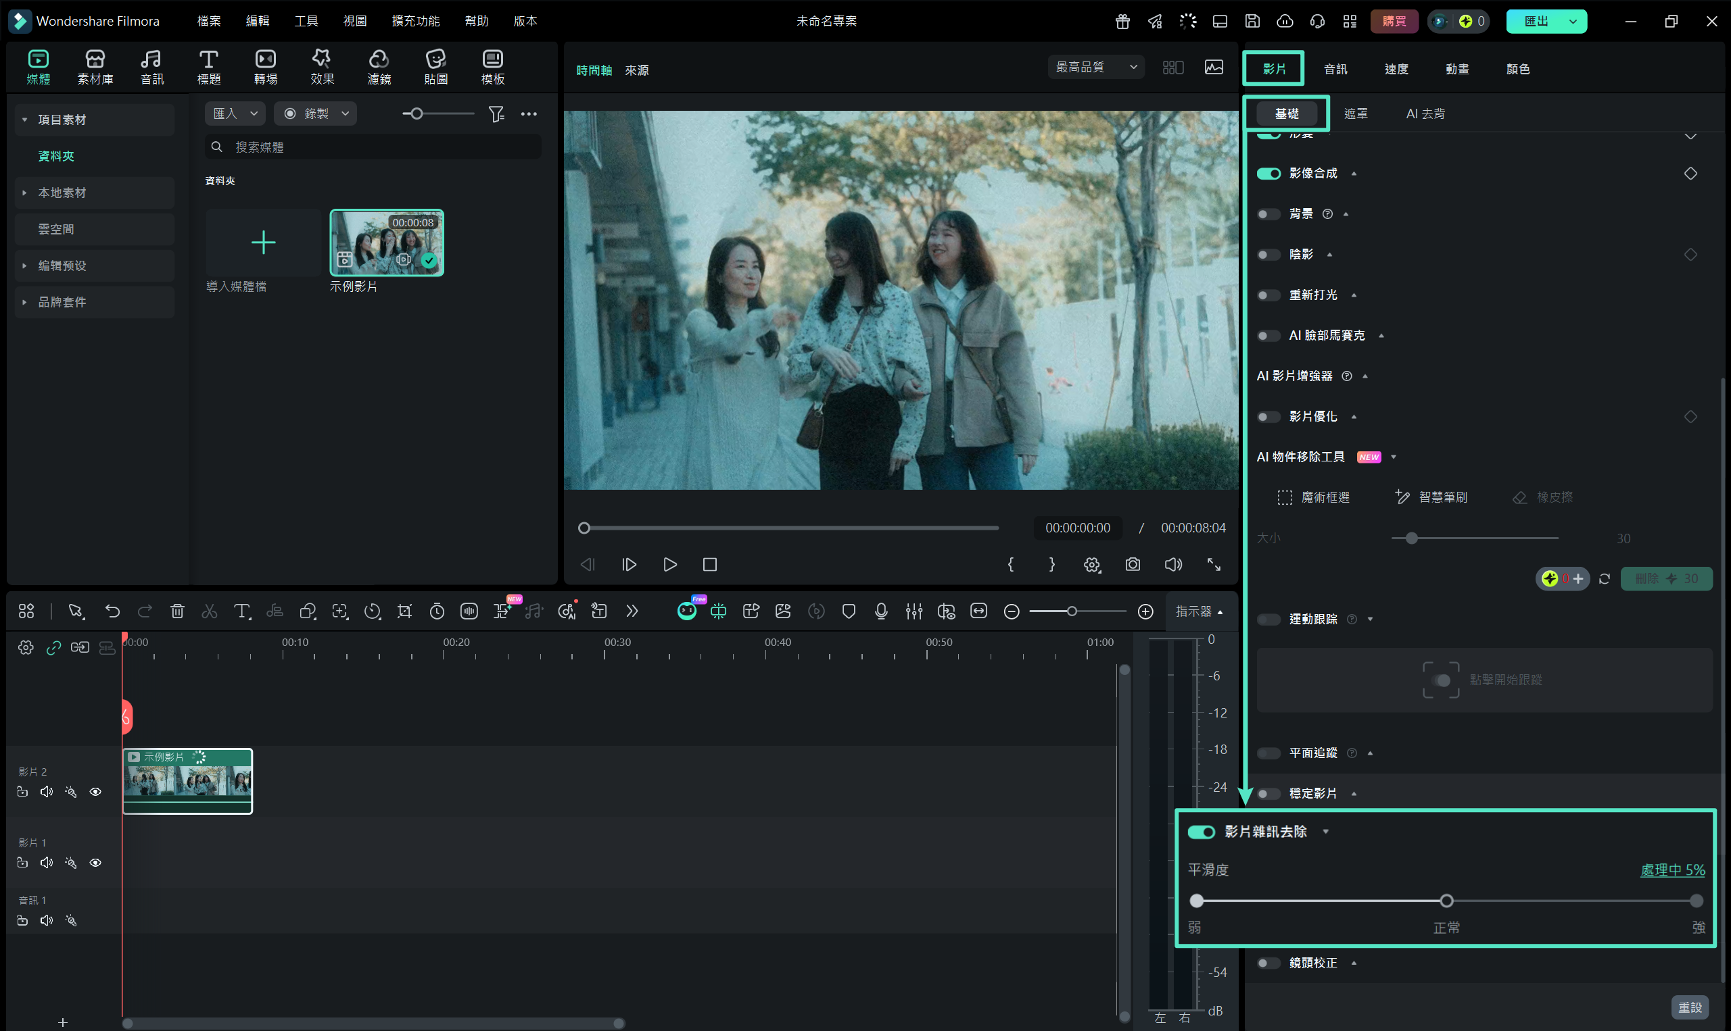Open the 匯入 import dropdown

[235, 114]
